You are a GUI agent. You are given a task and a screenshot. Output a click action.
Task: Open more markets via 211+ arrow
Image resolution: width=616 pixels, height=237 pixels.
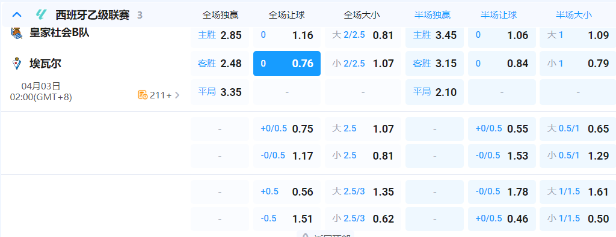tap(177, 95)
